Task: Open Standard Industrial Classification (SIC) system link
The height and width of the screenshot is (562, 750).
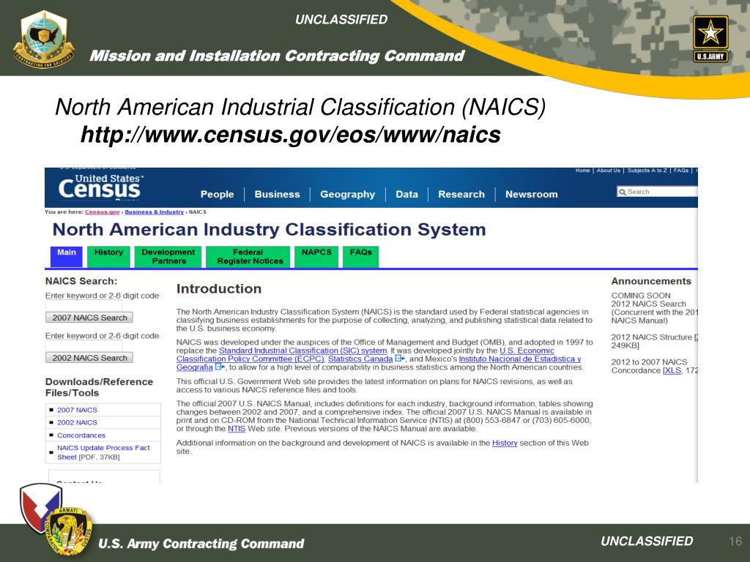Action: click(302, 351)
